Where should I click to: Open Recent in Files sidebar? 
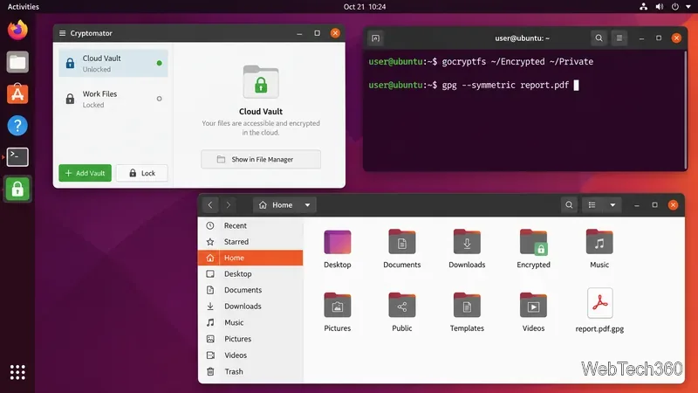pos(250,225)
